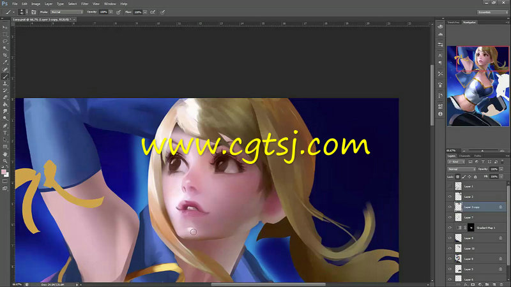
Task: Close the Lucy.psd document tab
Action: click(x=74, y=20)
